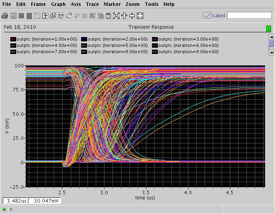Click the zoom-to-area icon with inward arrows
Viewport: 275px width, 214px height.
(140, 16)
